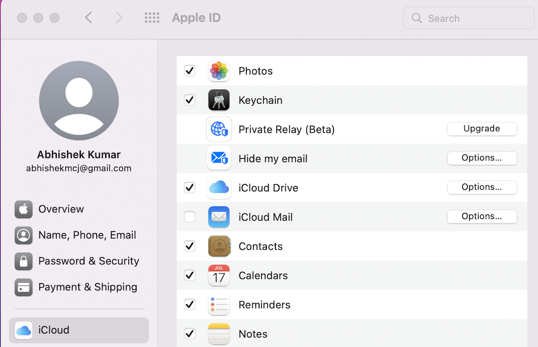538x347 pixels.
Task: Open Name, Phone, Email section
Action: click(x=79, y=235)
